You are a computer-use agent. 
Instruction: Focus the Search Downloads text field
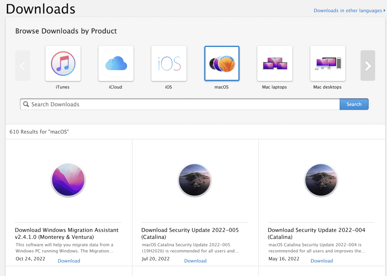click(x=181, y=104)
